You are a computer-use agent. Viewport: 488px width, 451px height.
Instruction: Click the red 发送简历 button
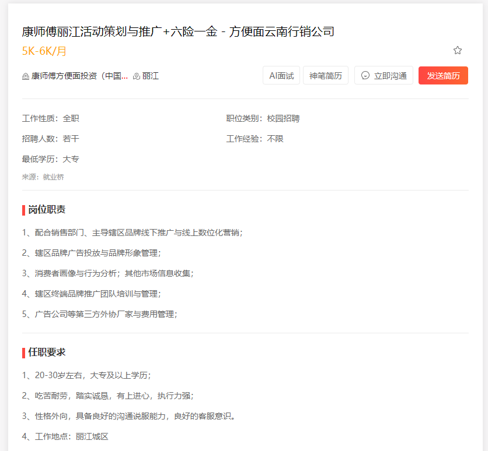point(443,76)
